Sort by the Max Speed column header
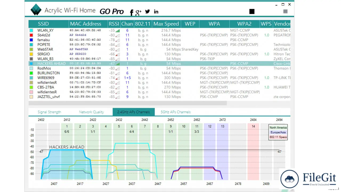 tap(167, 24)
